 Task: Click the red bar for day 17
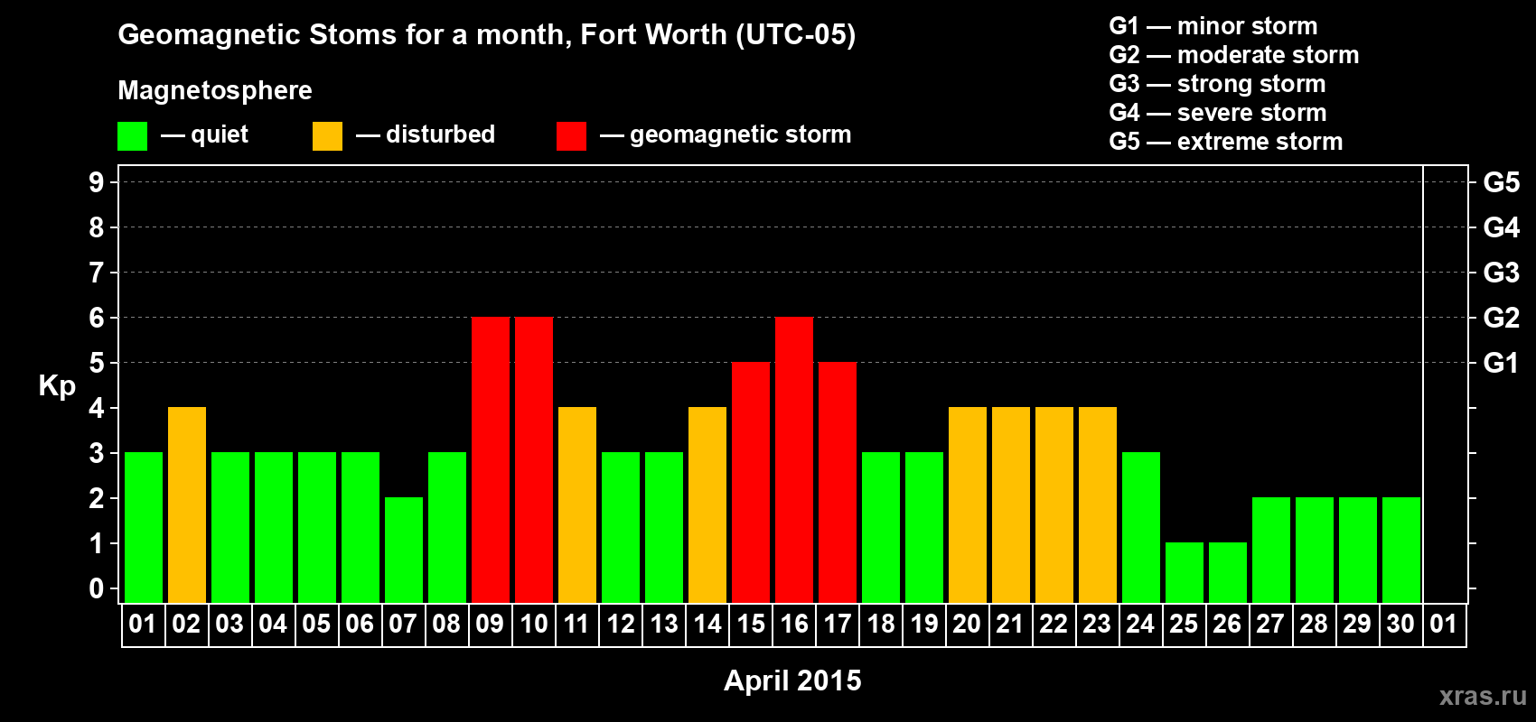point(838,482)
